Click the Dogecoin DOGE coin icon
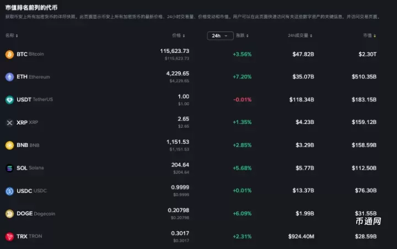The width and height of the screenshot is (397, 249). [9, 214]
